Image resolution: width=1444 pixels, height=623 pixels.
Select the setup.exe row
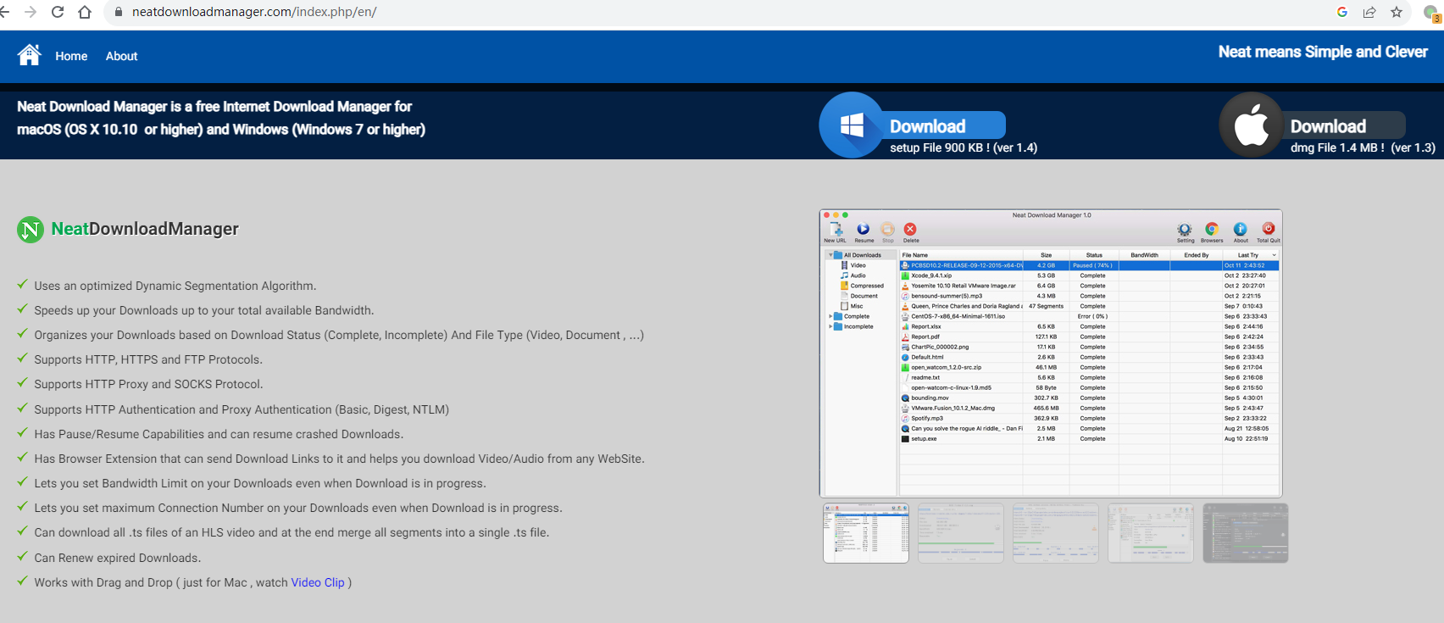1089,438
